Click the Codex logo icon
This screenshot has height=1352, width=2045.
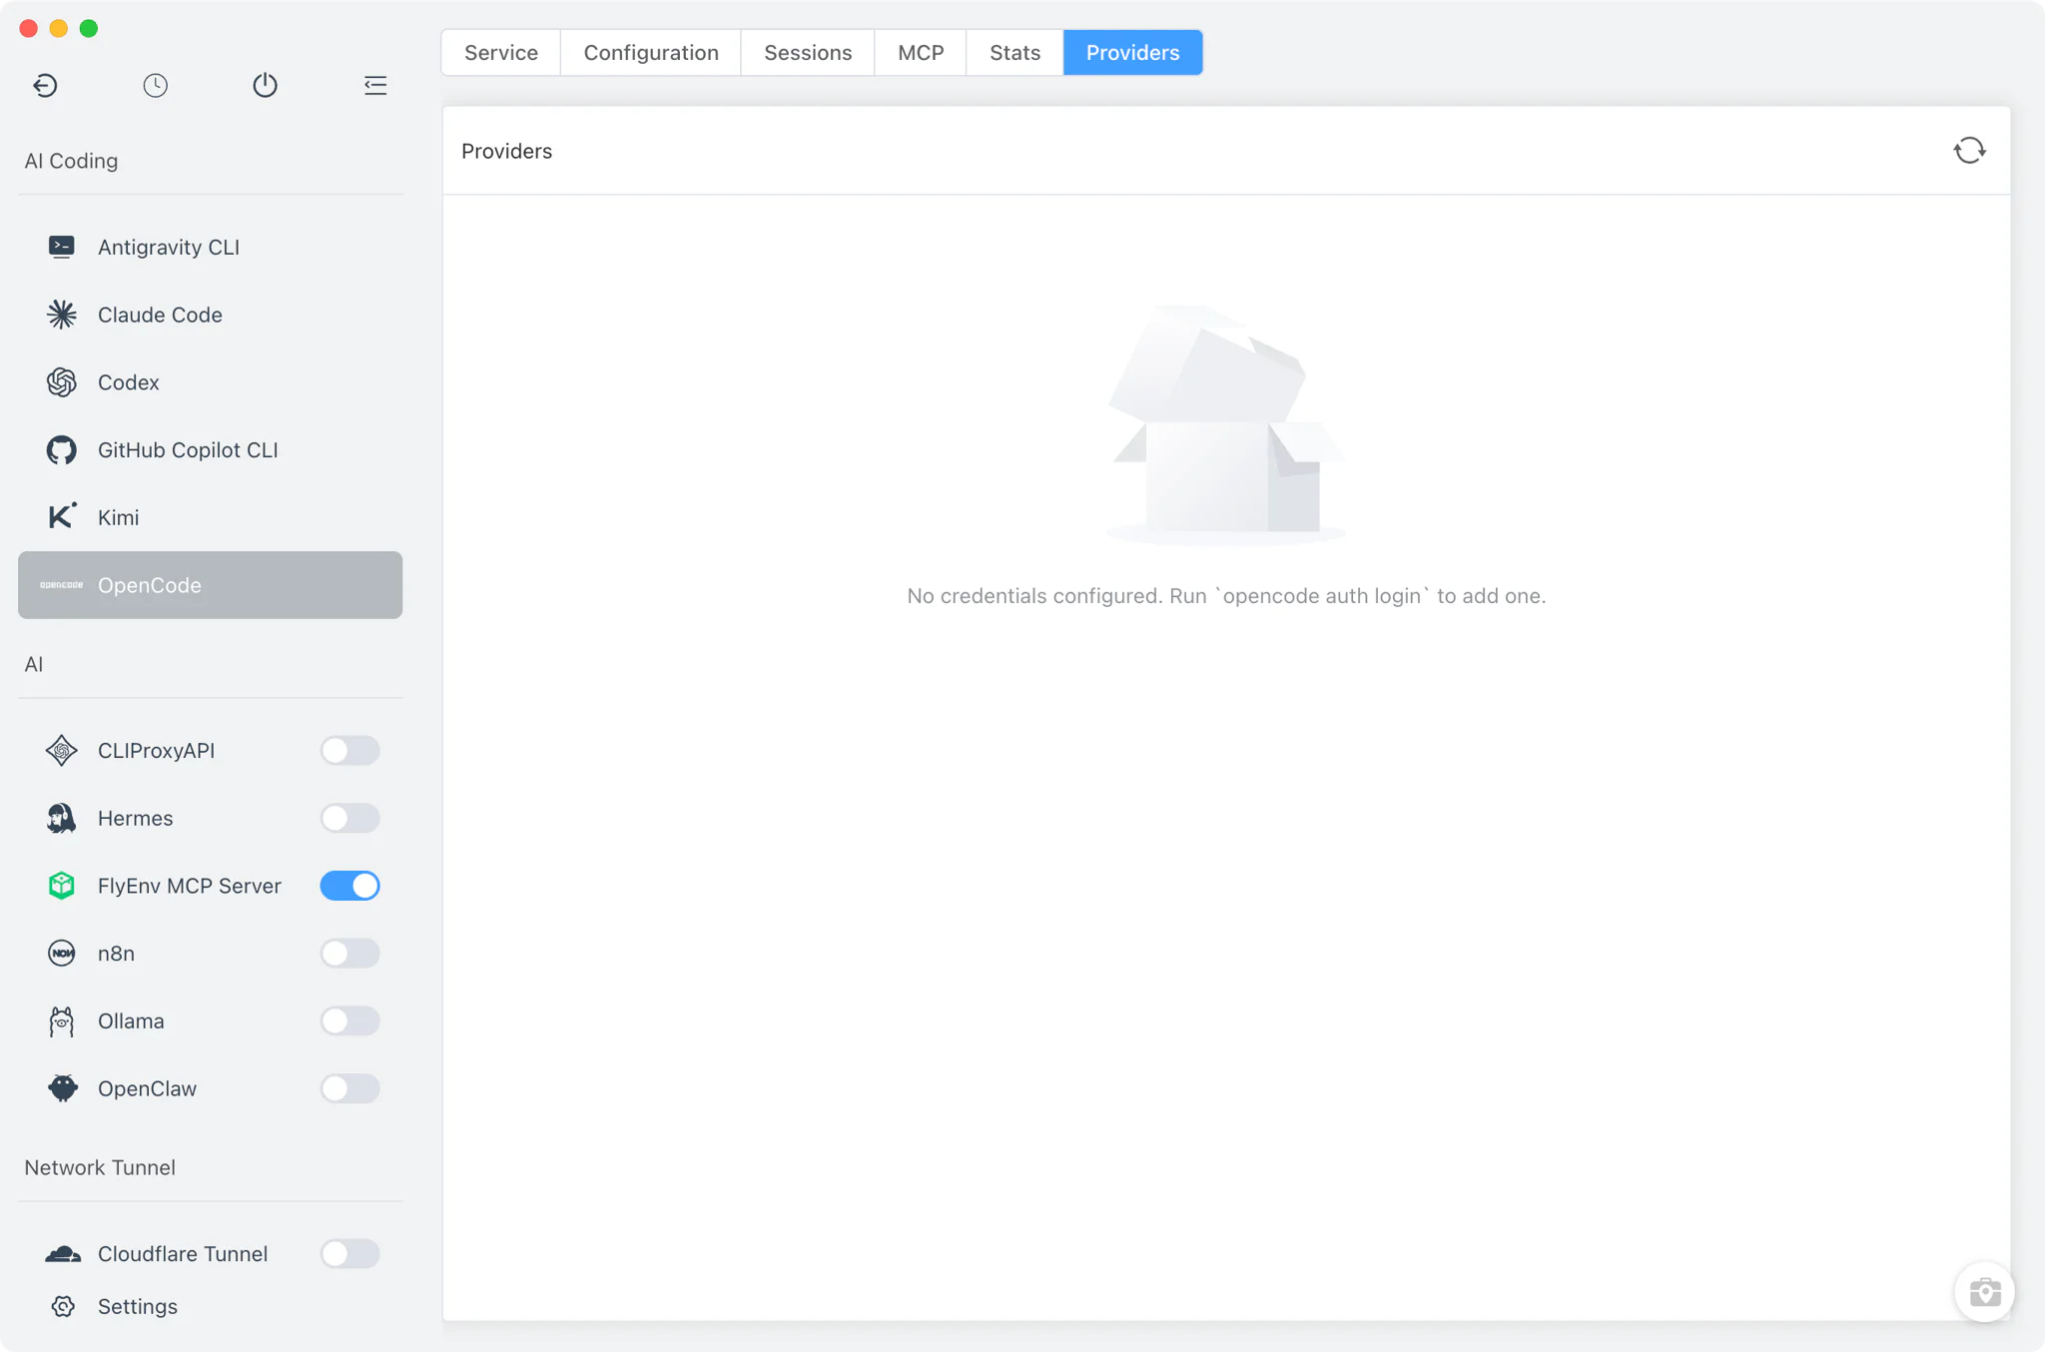click(x=61, y=382)
